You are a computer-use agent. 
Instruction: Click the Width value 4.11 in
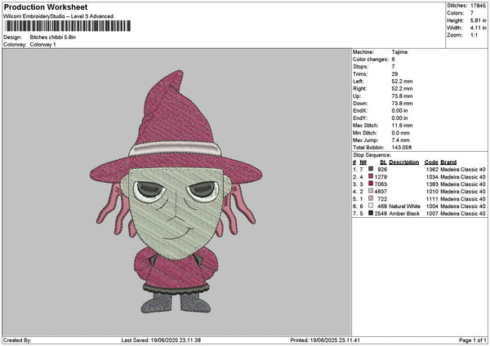click(x=478, y=28)
